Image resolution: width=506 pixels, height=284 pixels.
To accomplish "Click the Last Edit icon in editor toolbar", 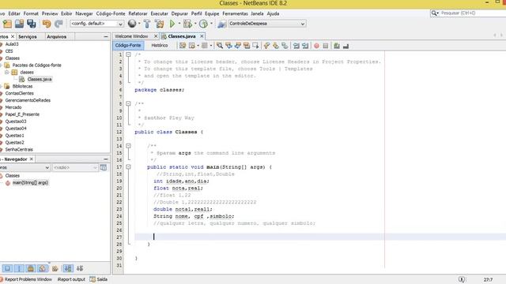I will (183, 46).
